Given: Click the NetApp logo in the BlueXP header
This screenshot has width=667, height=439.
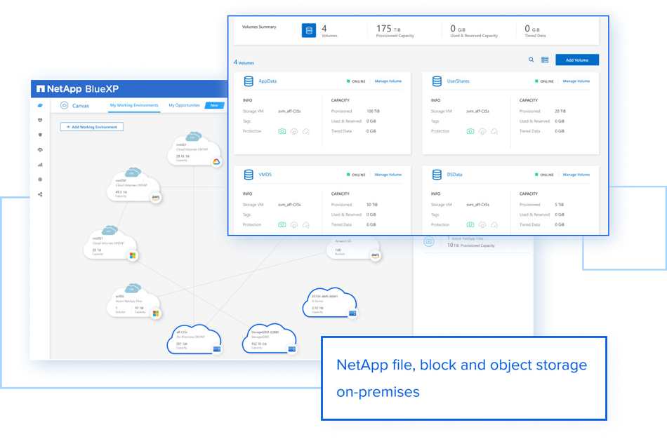Looking at the screenshot, I should click(x=41, y=89).
